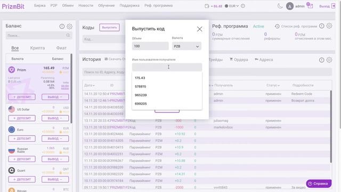This screenshot has height=192, width=341.
Task: Click the Quant Вывод button
Action: pos(55,179)
